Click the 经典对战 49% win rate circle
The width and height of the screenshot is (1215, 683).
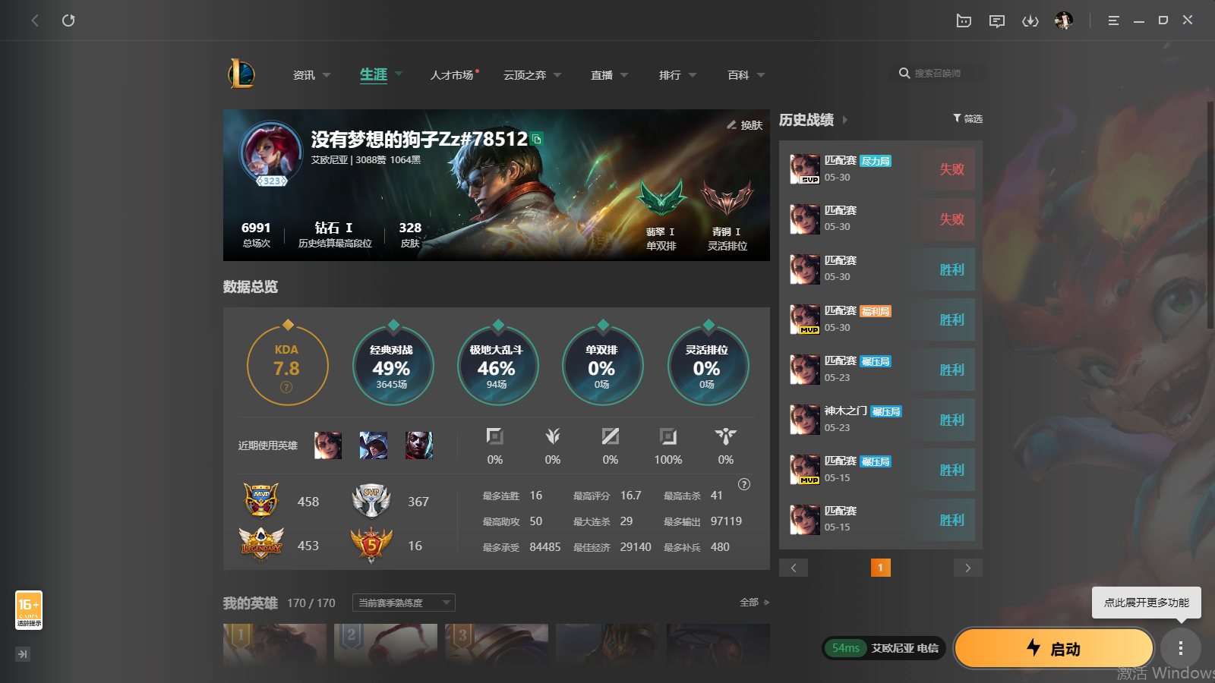(x=393, y=365)
